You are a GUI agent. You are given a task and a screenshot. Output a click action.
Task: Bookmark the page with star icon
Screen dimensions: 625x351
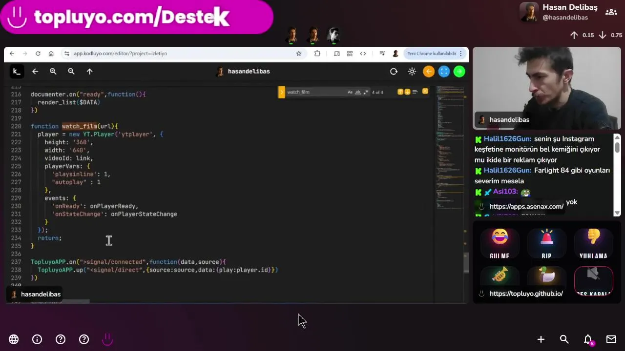pos(299,54)
